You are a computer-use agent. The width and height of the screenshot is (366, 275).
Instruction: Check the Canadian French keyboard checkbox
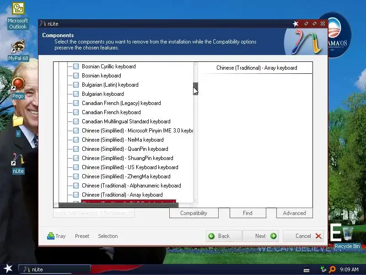[76, 112]
